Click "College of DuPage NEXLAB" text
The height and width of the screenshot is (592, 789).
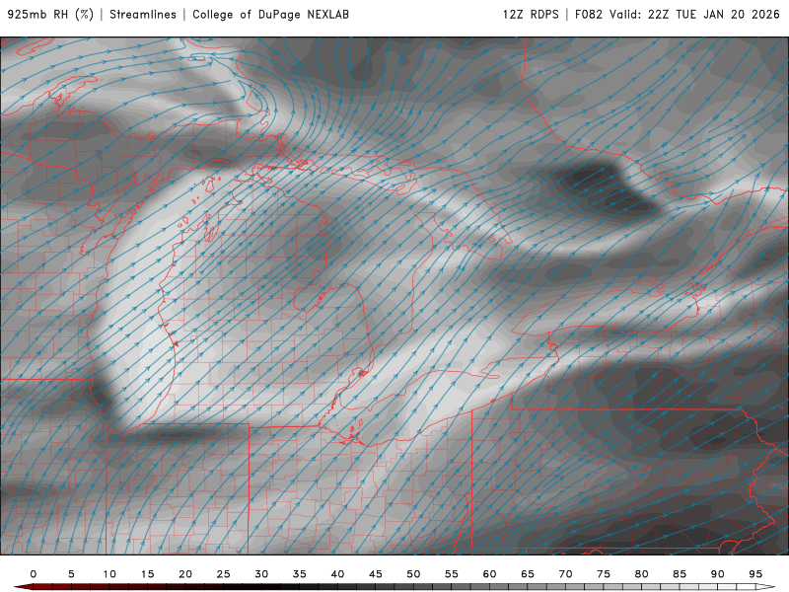[270, 15]
